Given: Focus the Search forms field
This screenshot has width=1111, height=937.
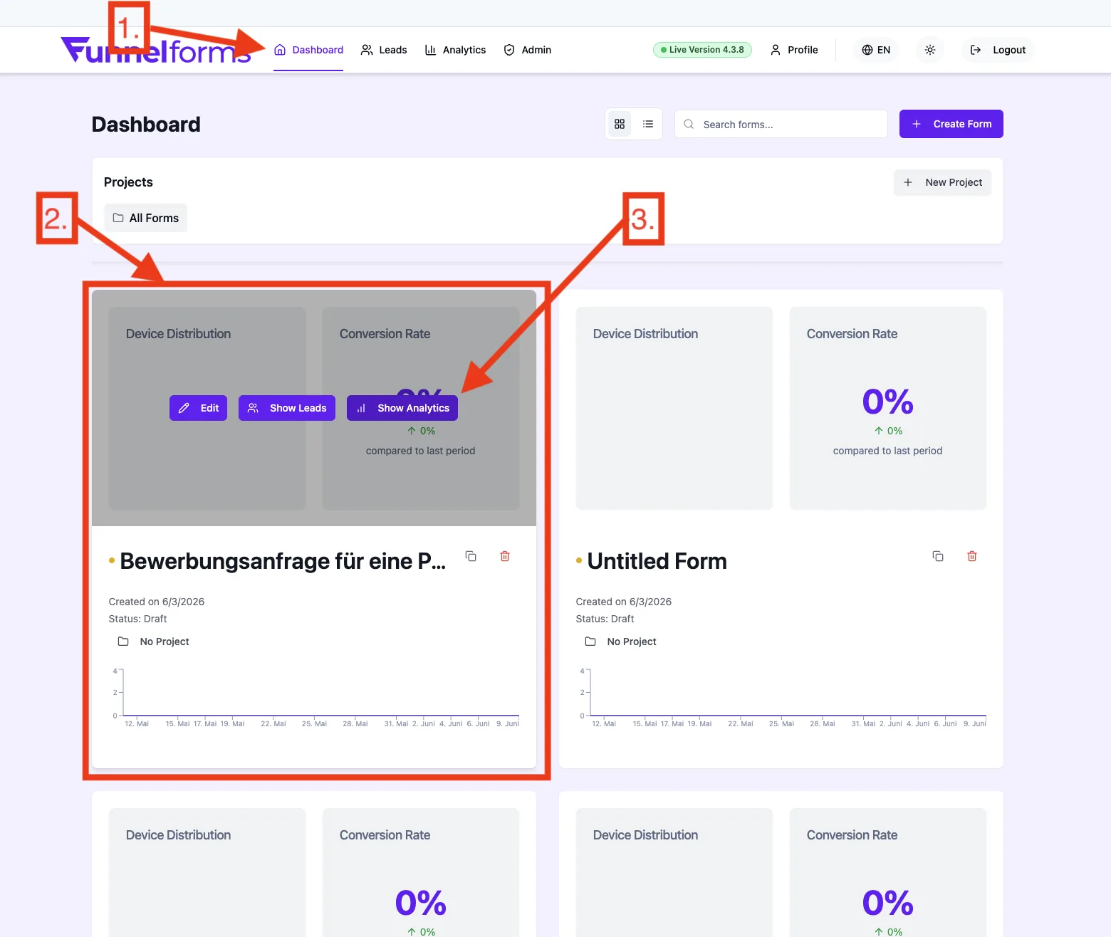Looking at the screenshot, I should 781,124.
